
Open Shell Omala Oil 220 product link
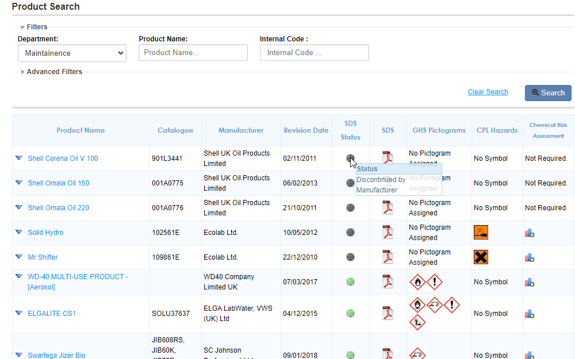coord(58,208)
